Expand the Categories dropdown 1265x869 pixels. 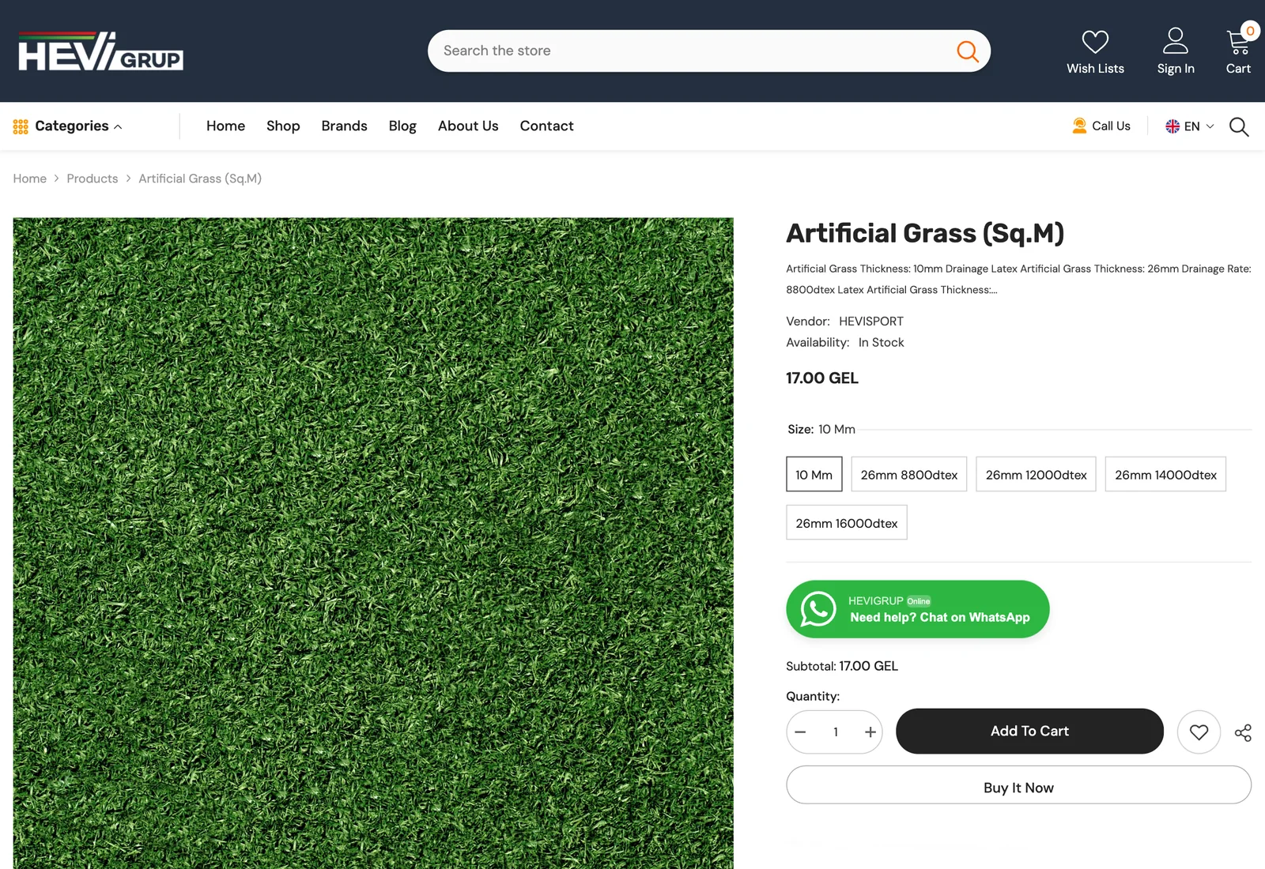tap(68, 126)
